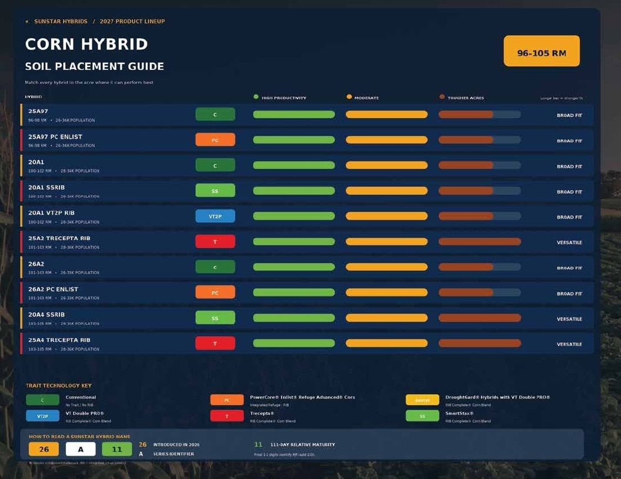Image resolution: width=621 pixels, height=479 pixels.
Task: Click the 26A2 PC ENLIST hybrid name
Action: point(53,289)
